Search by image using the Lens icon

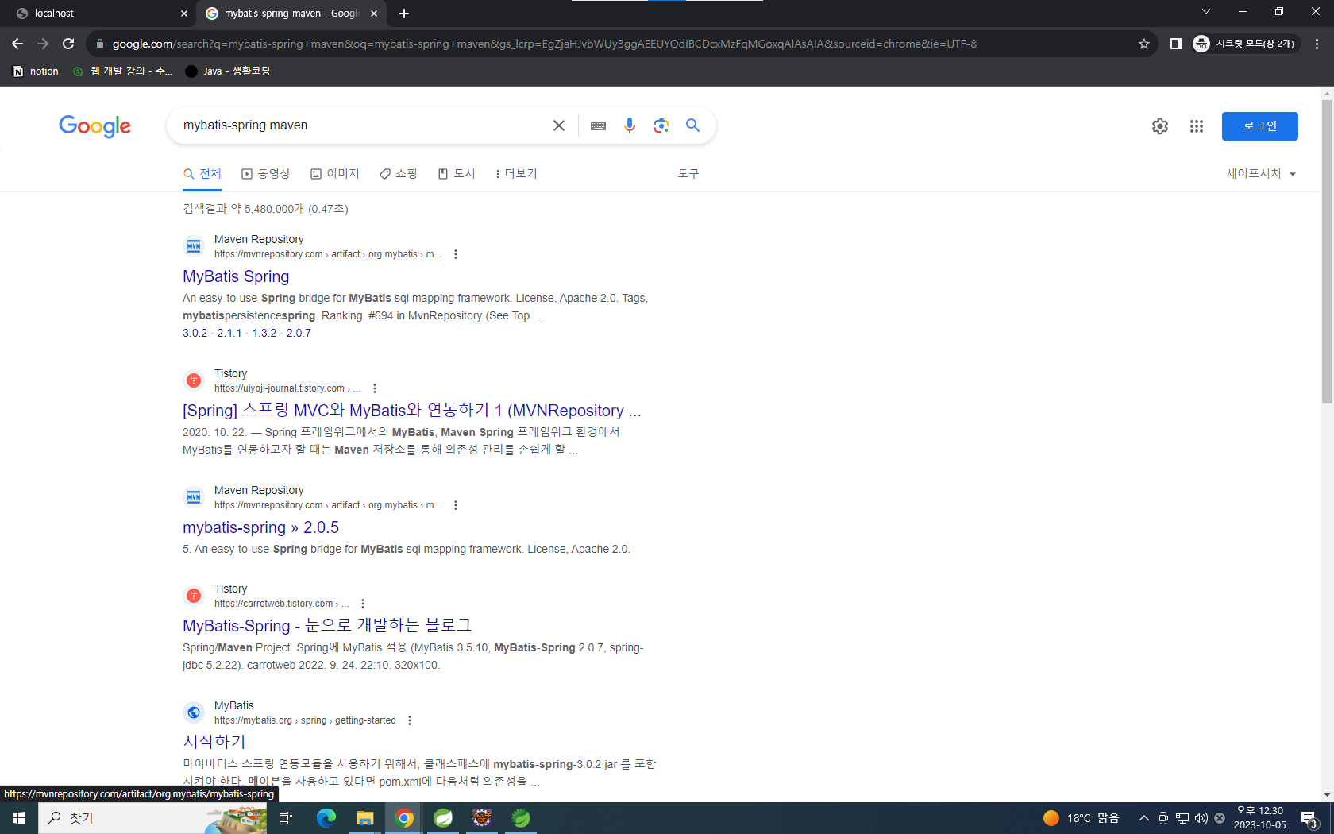click(x=661, y=125)
